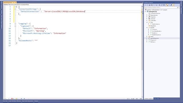Click the "Microsoft.Hosting.Lifetime" key text

37,33
